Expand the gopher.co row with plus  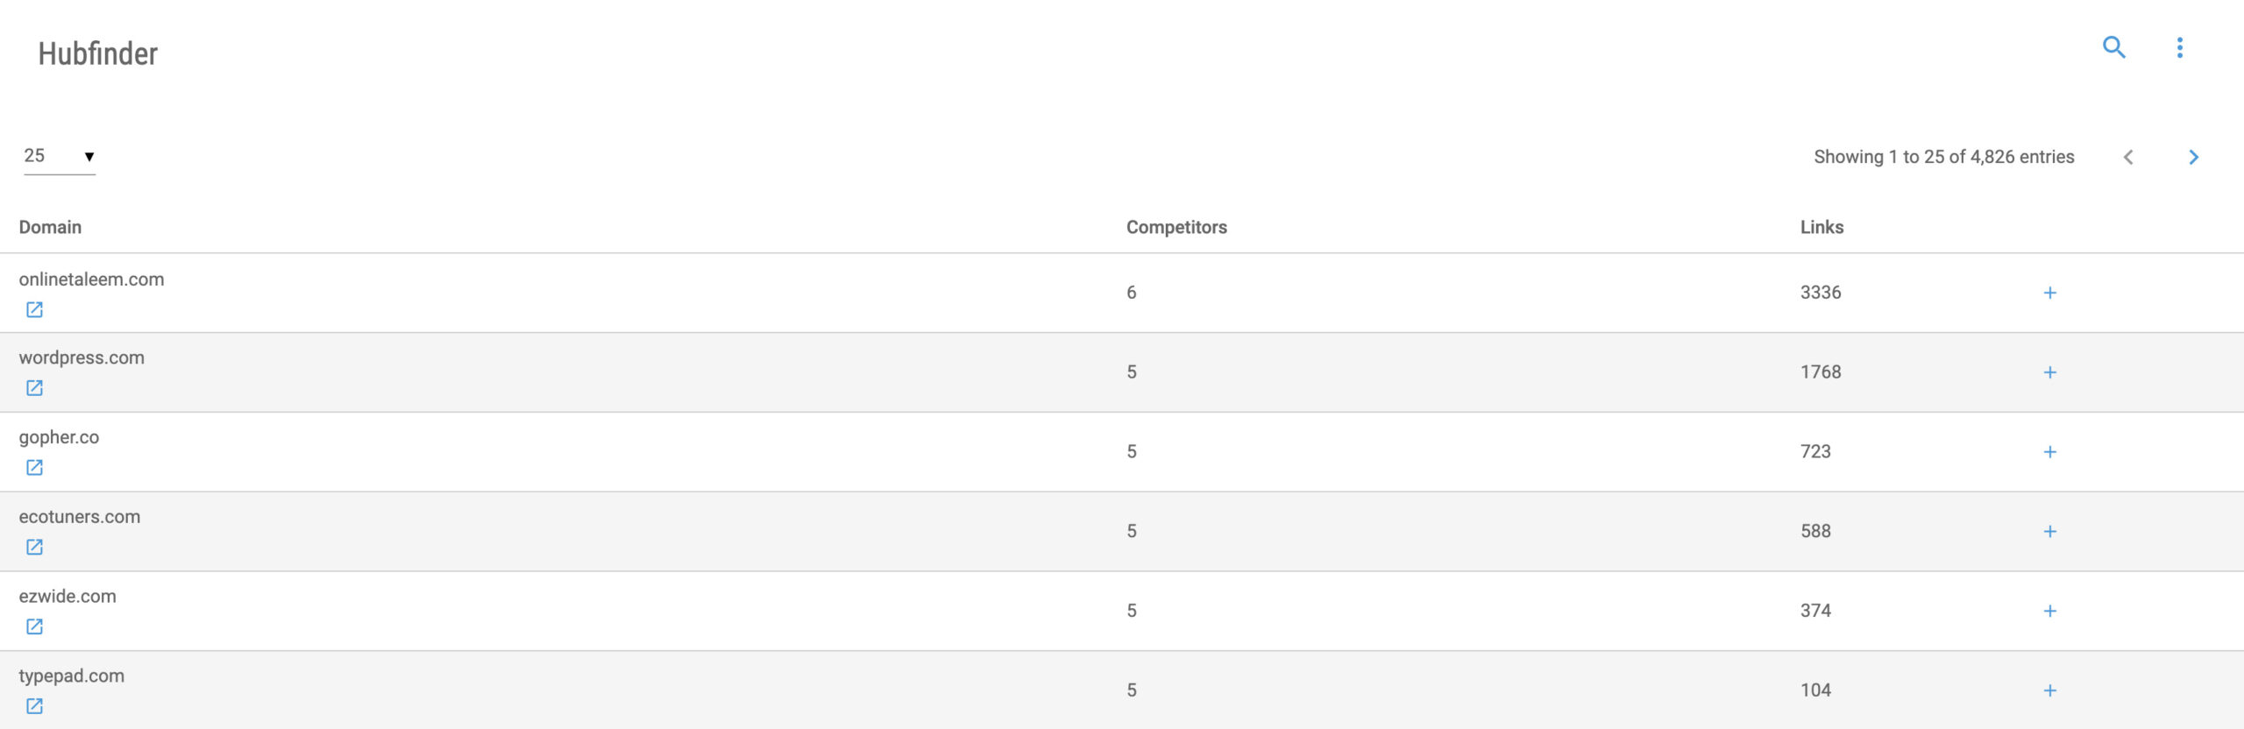point(2050,452)
